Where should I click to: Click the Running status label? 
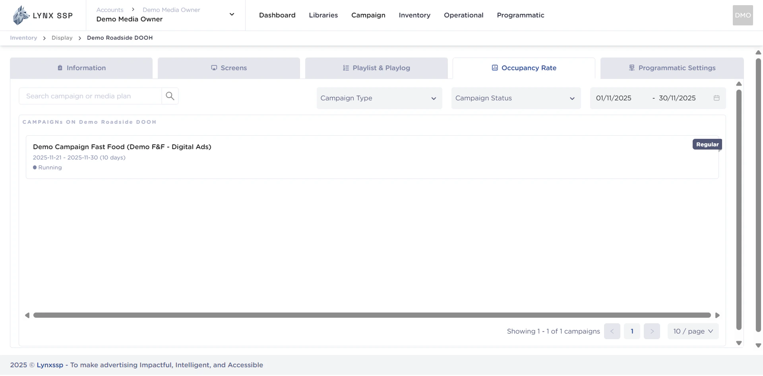[x=50, y=167]
